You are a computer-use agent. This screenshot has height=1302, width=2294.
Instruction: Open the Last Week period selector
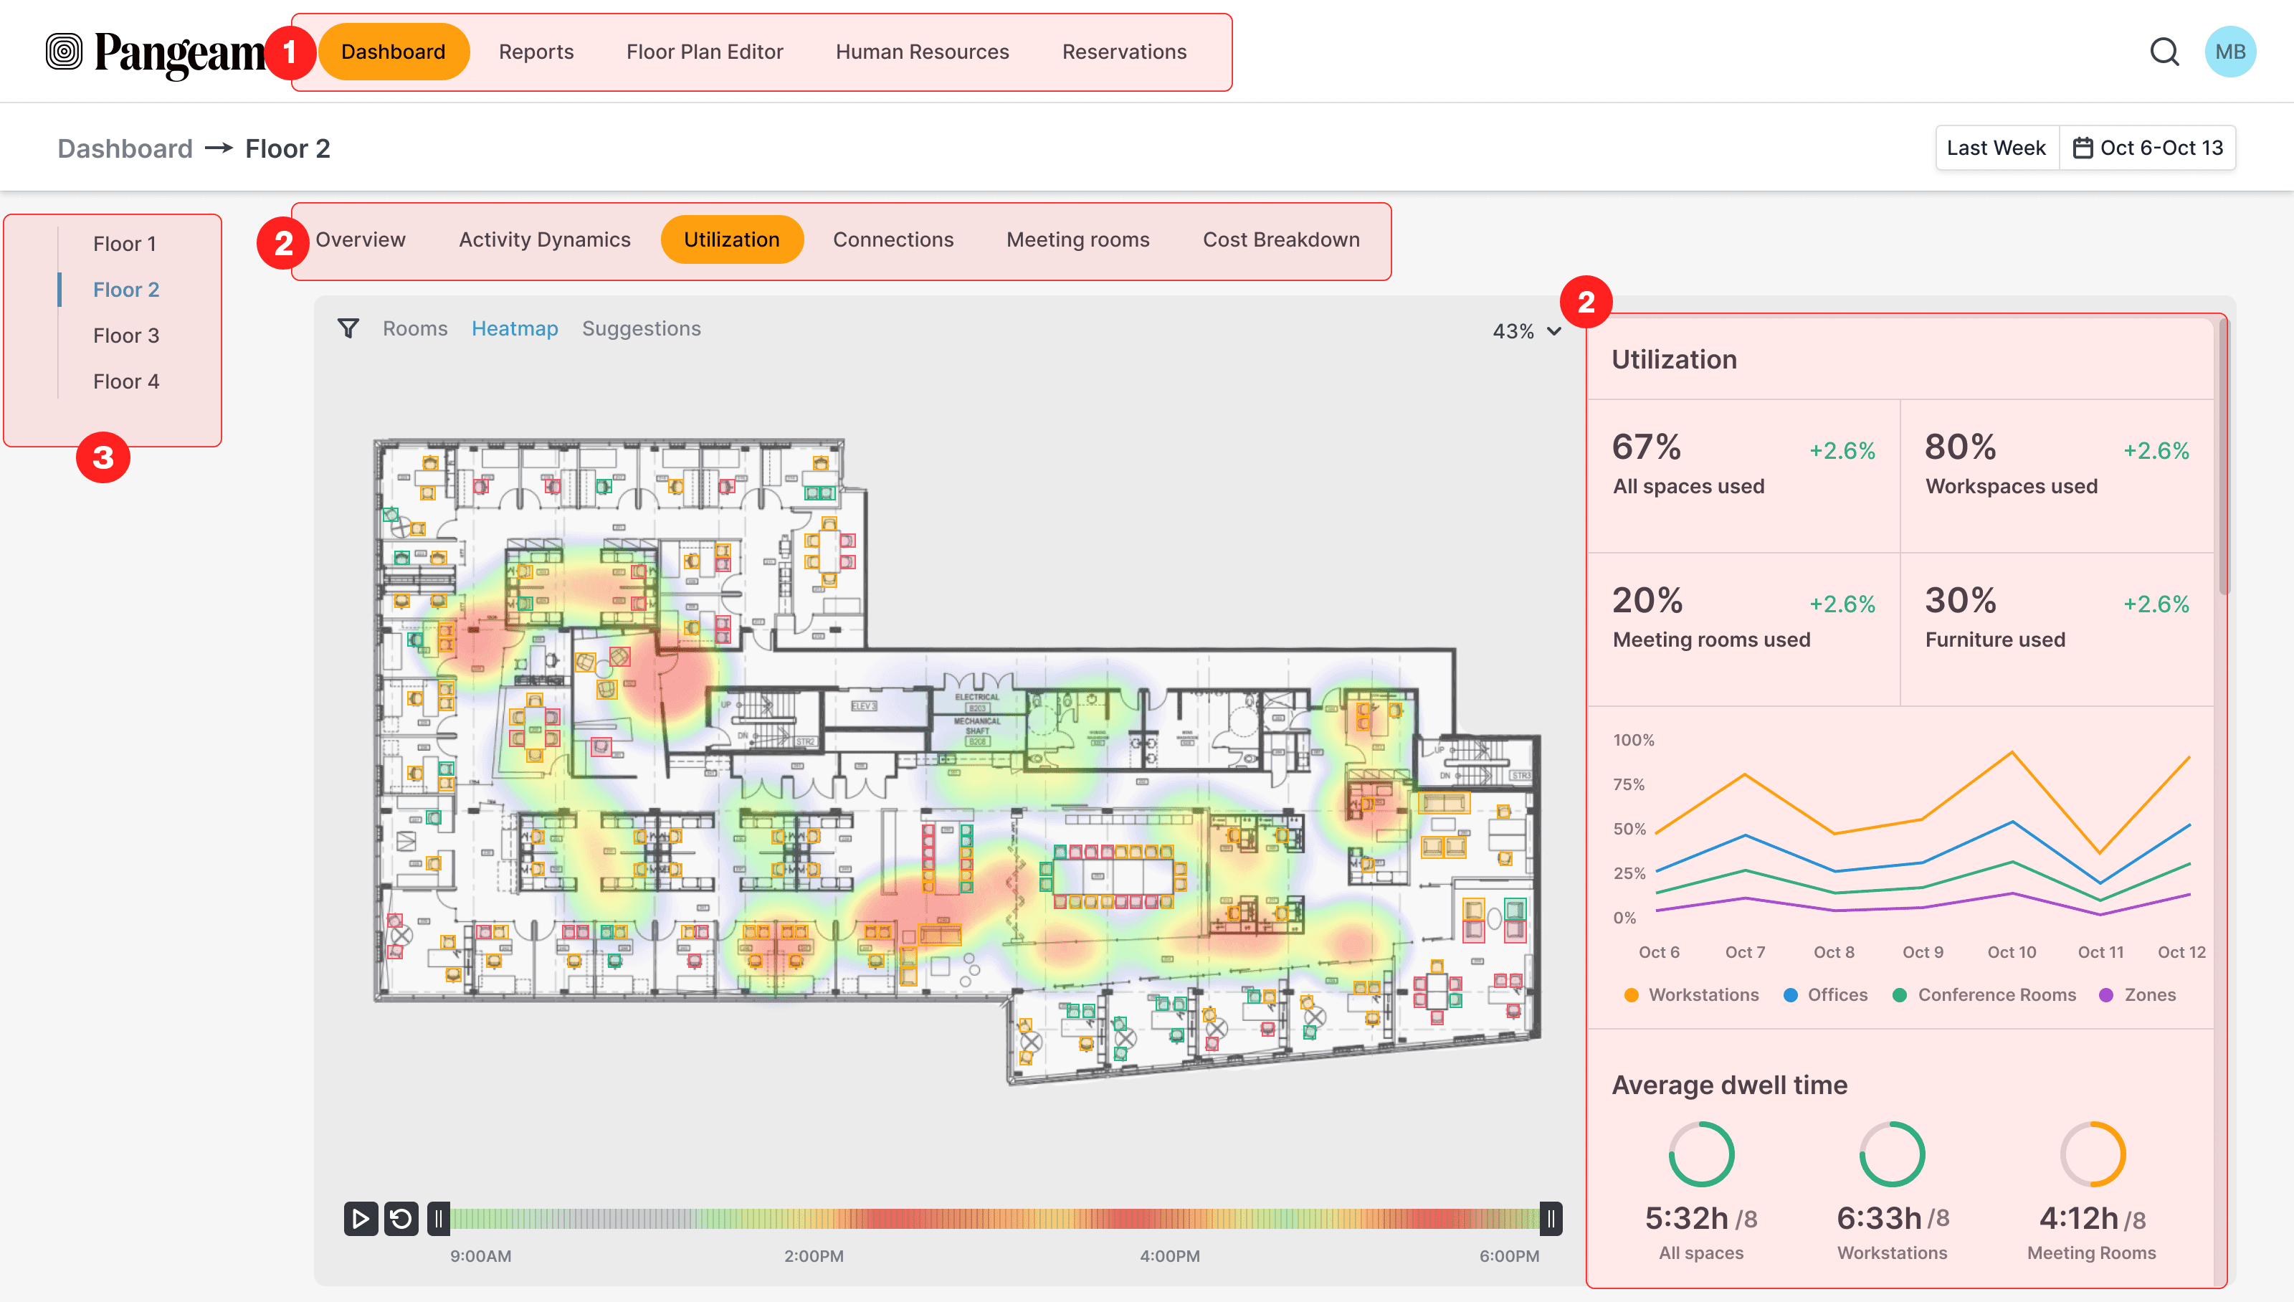(x=1995, y=148)
